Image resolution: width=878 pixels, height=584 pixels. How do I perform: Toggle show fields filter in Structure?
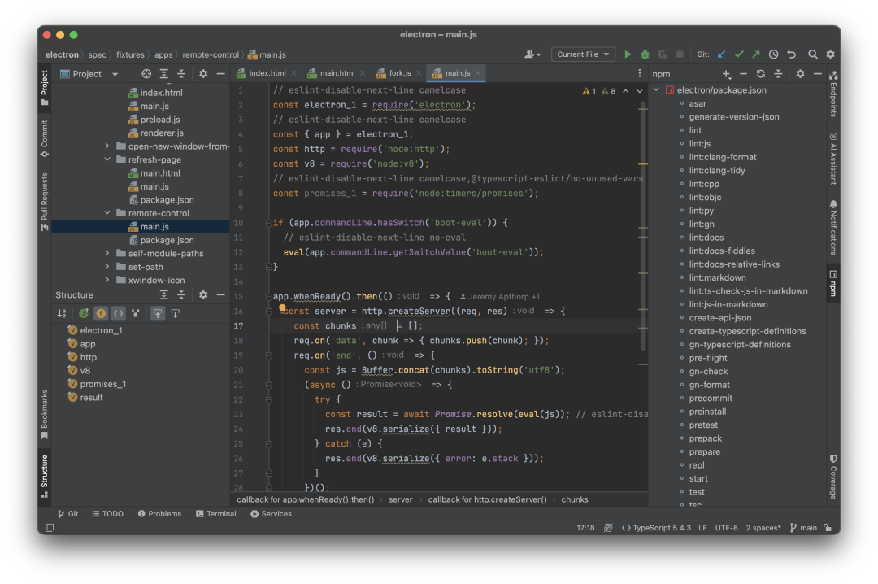pos(101,314)
